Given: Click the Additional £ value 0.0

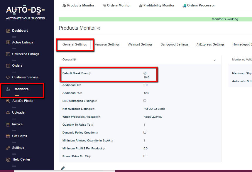Looking at the screenshot, I should (146, 85).
